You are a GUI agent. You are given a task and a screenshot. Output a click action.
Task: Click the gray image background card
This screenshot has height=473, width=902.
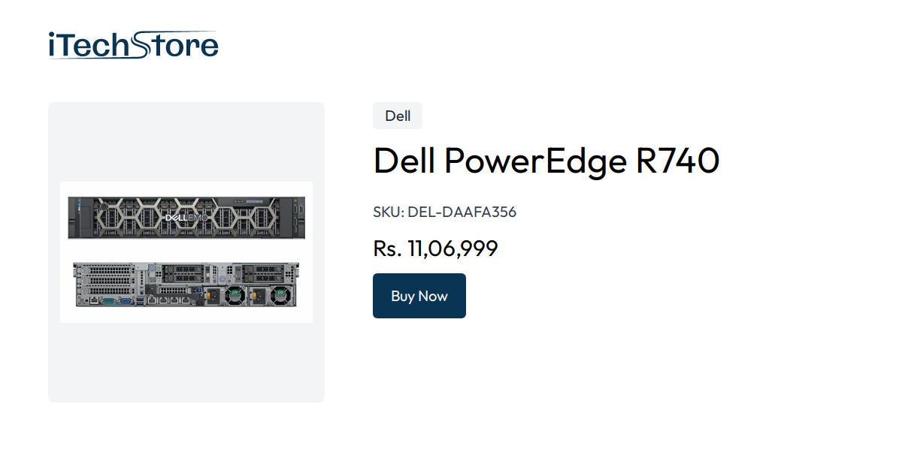click(x=186, y=360)
